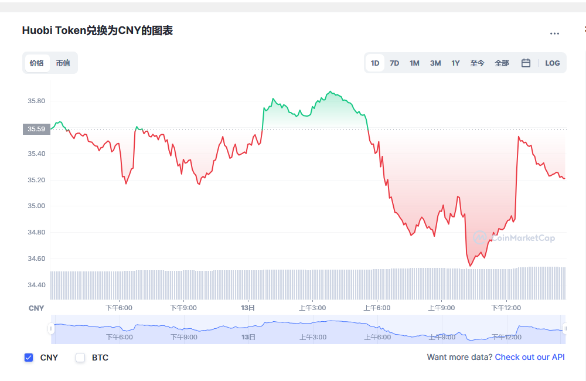This screenshot has height=381, width=586.
Task: Click the CNY axis unit label
Action: click(36, 308)
